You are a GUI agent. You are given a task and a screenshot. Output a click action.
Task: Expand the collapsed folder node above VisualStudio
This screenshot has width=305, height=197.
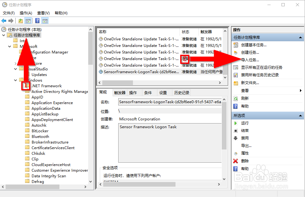(x=15, y=63)
